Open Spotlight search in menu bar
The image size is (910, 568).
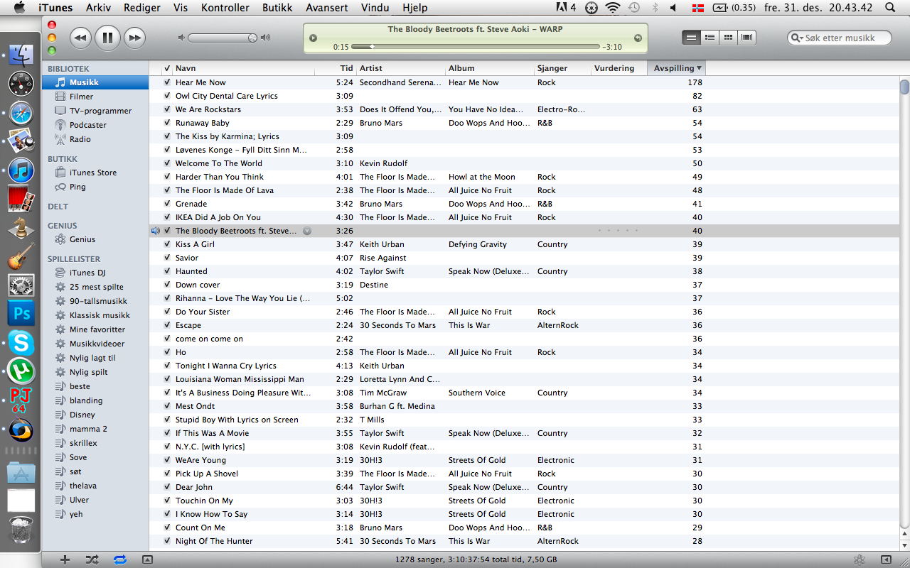889,8
